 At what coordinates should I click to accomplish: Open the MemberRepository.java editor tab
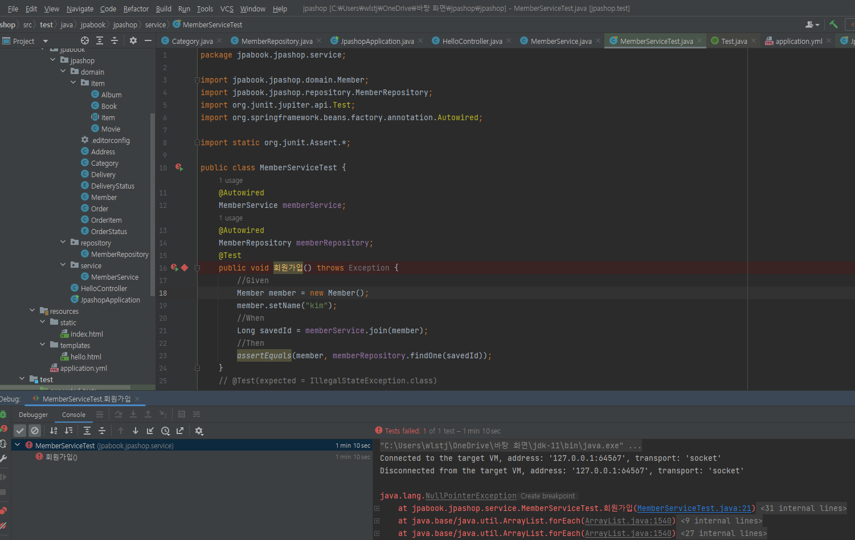click(277, 41)
